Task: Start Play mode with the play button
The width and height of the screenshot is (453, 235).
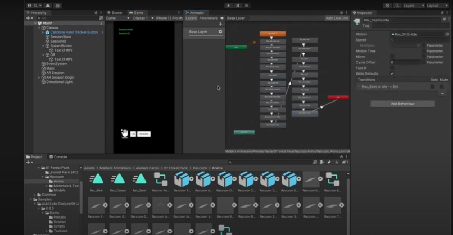Action: point(228,6)
